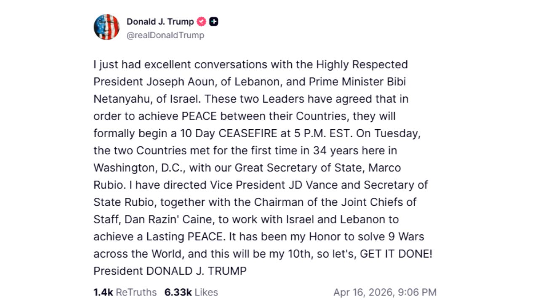Open Donald J. Trump's profile avatar
The width and height of the screenshot is (539, 303).
point(106,27)
